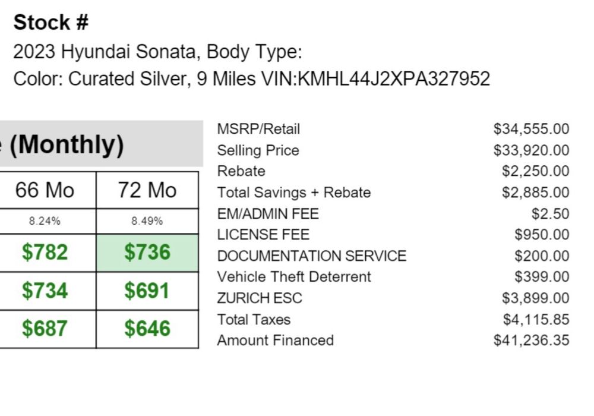
Task: Click the ZURICH ESC line item
Action: [260, 298]
